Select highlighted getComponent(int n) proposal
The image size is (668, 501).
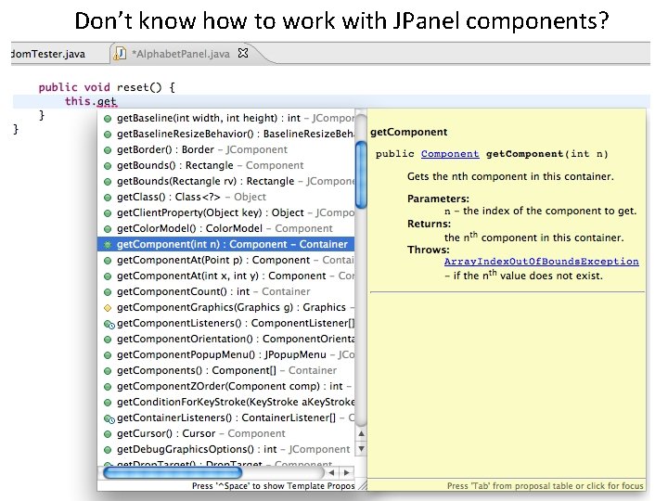[x=225, y=244]
